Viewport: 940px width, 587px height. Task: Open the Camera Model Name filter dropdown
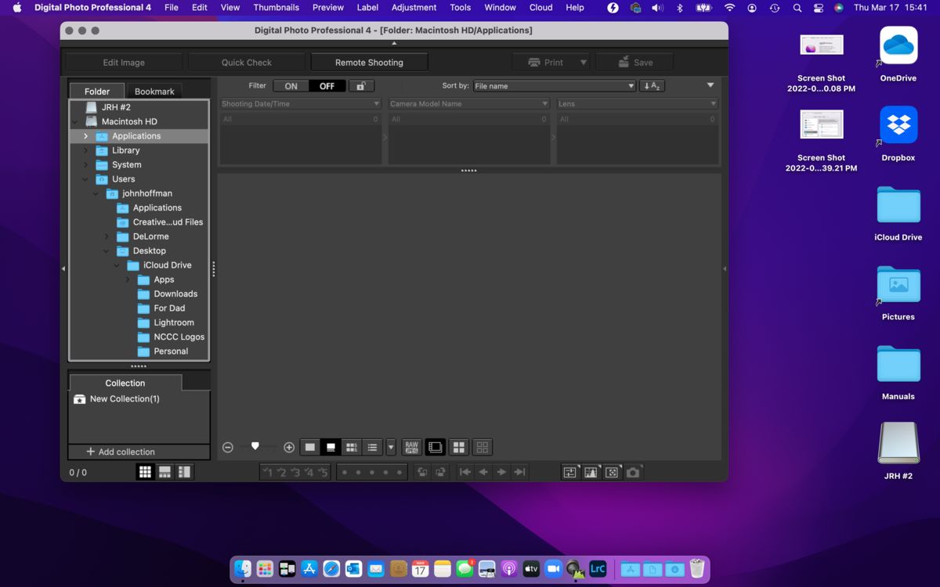pos(469,103)
